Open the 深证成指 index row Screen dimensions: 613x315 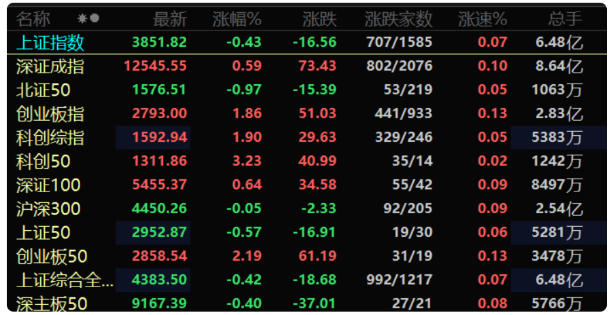pyautogui.click(x=306, y=66)
